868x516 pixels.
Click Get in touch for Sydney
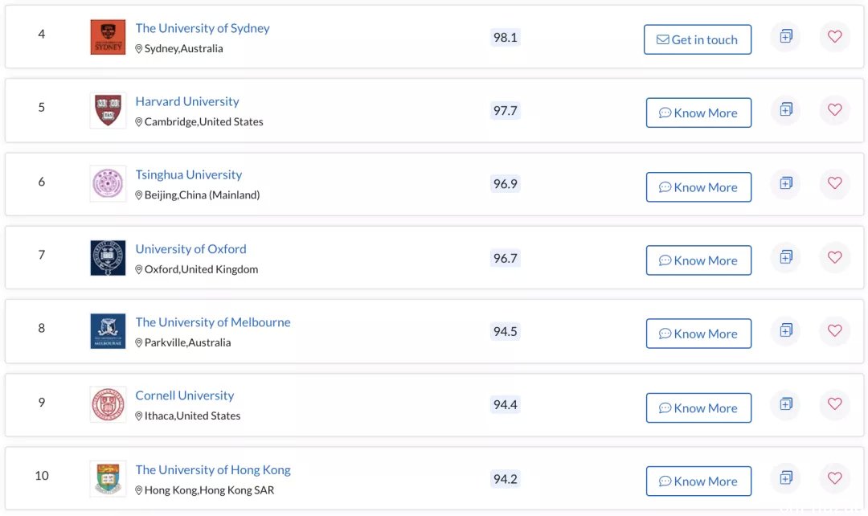(x=698, y=39)
